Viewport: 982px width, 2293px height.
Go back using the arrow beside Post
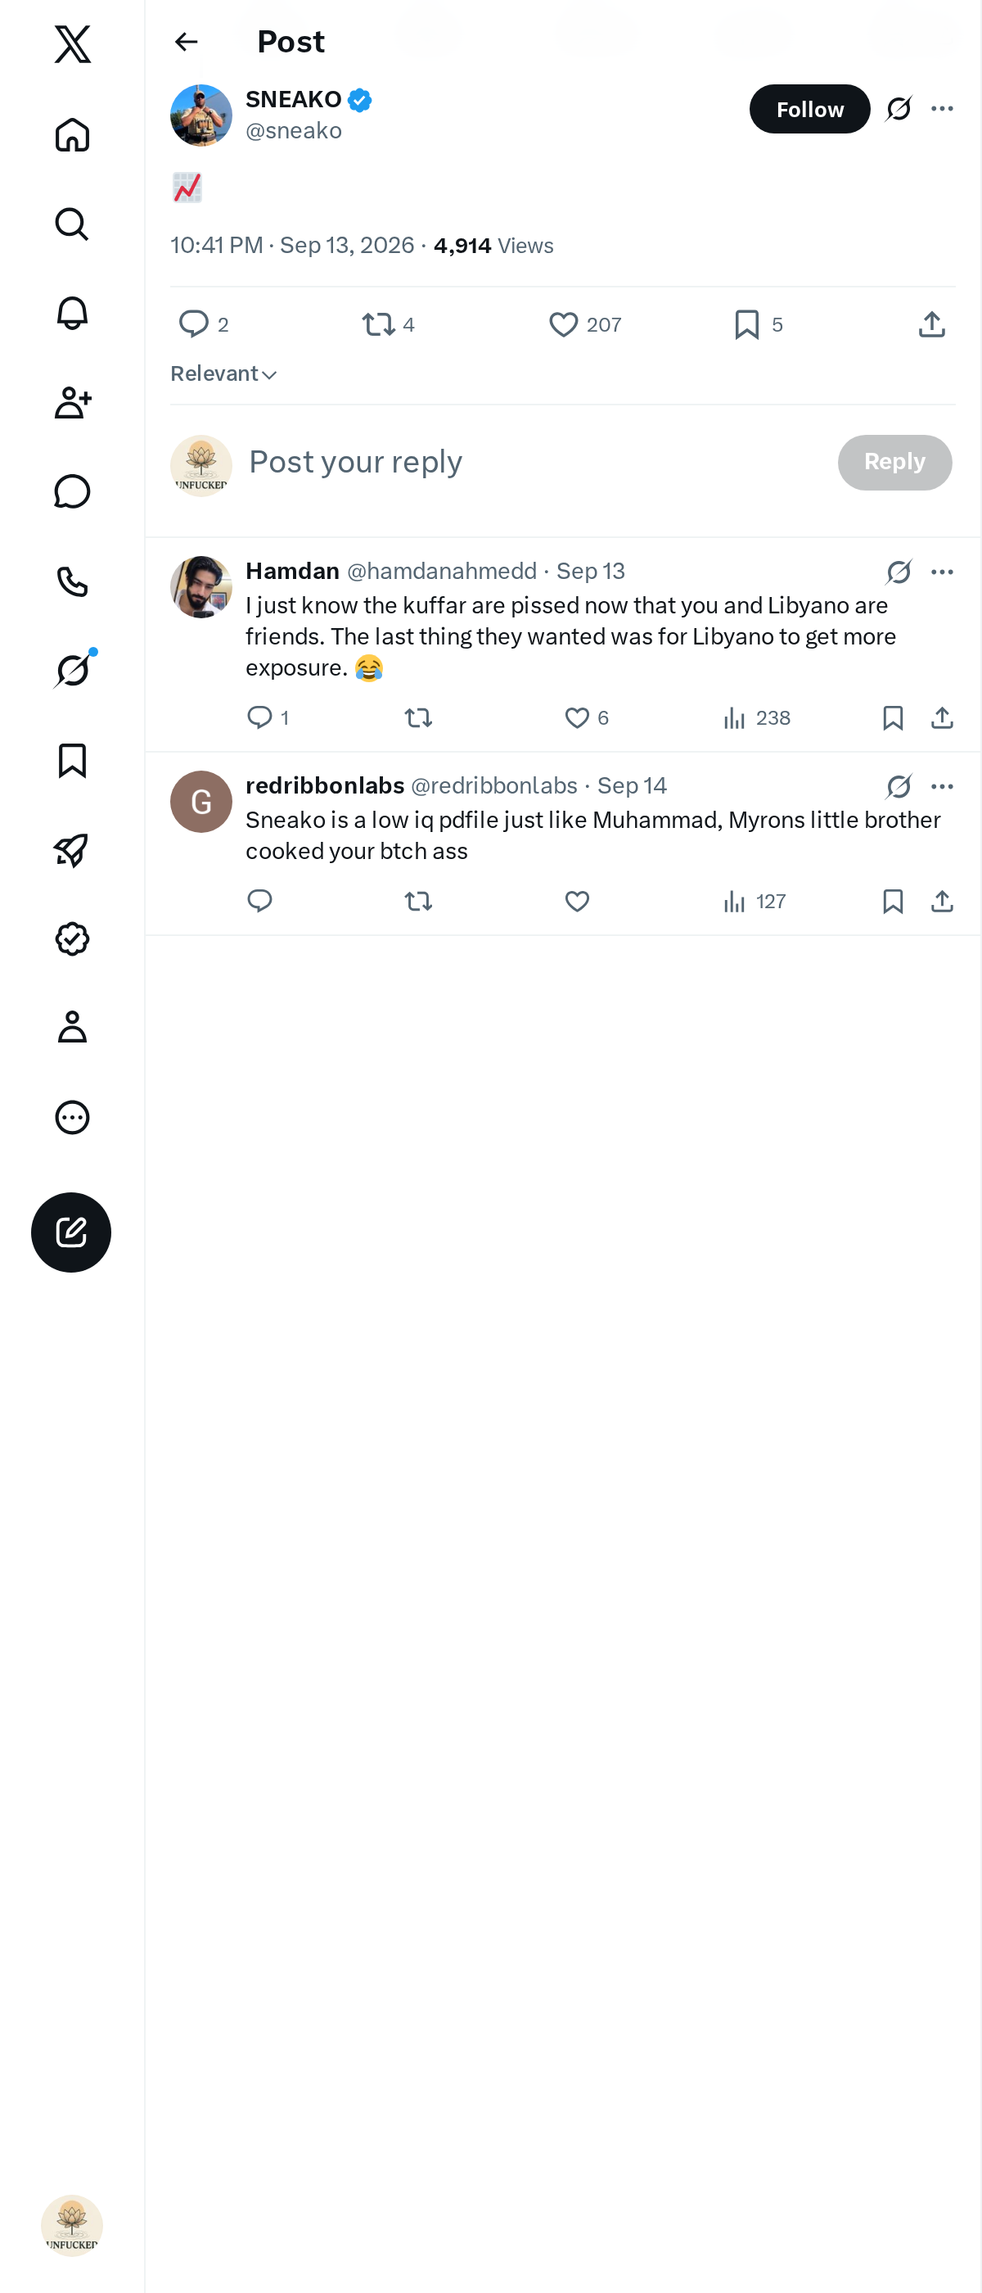(186, 42)
